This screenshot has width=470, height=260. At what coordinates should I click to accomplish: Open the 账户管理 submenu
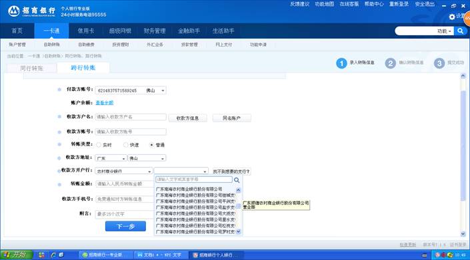17,45
